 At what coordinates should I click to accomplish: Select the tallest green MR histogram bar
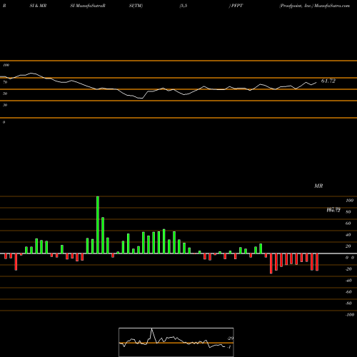pyautogui.click(x=98, y=225)
